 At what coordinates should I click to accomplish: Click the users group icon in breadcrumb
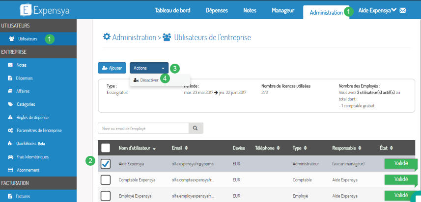[x=167, y=37]
